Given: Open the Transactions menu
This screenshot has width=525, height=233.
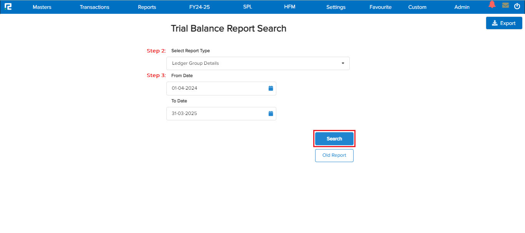Looking at the screenshot, I should pos(94,7).
